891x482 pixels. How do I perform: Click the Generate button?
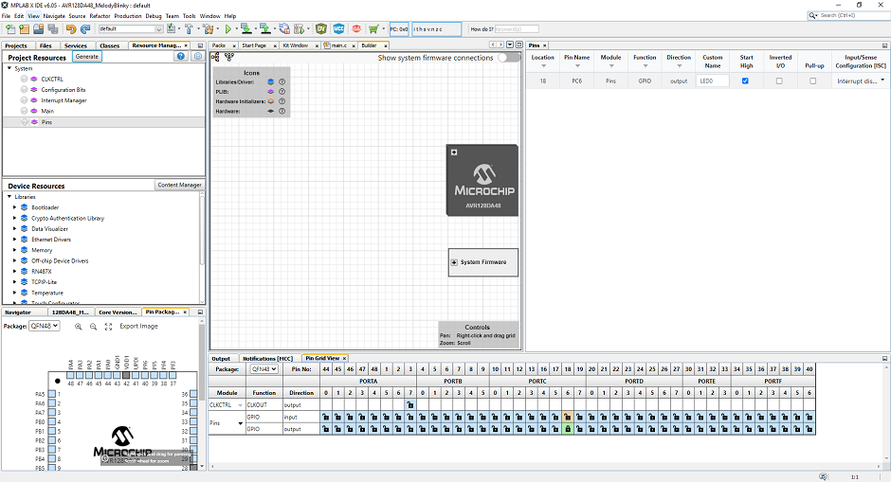click(x=87, y=57)
